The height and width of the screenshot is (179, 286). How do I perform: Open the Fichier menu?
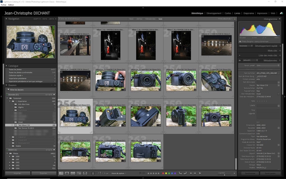pyautogui.click(x=3, y=5)
